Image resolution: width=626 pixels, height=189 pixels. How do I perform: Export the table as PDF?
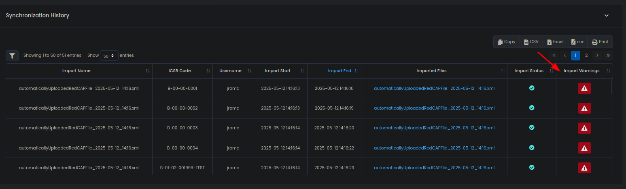click(x=577, y=42)
